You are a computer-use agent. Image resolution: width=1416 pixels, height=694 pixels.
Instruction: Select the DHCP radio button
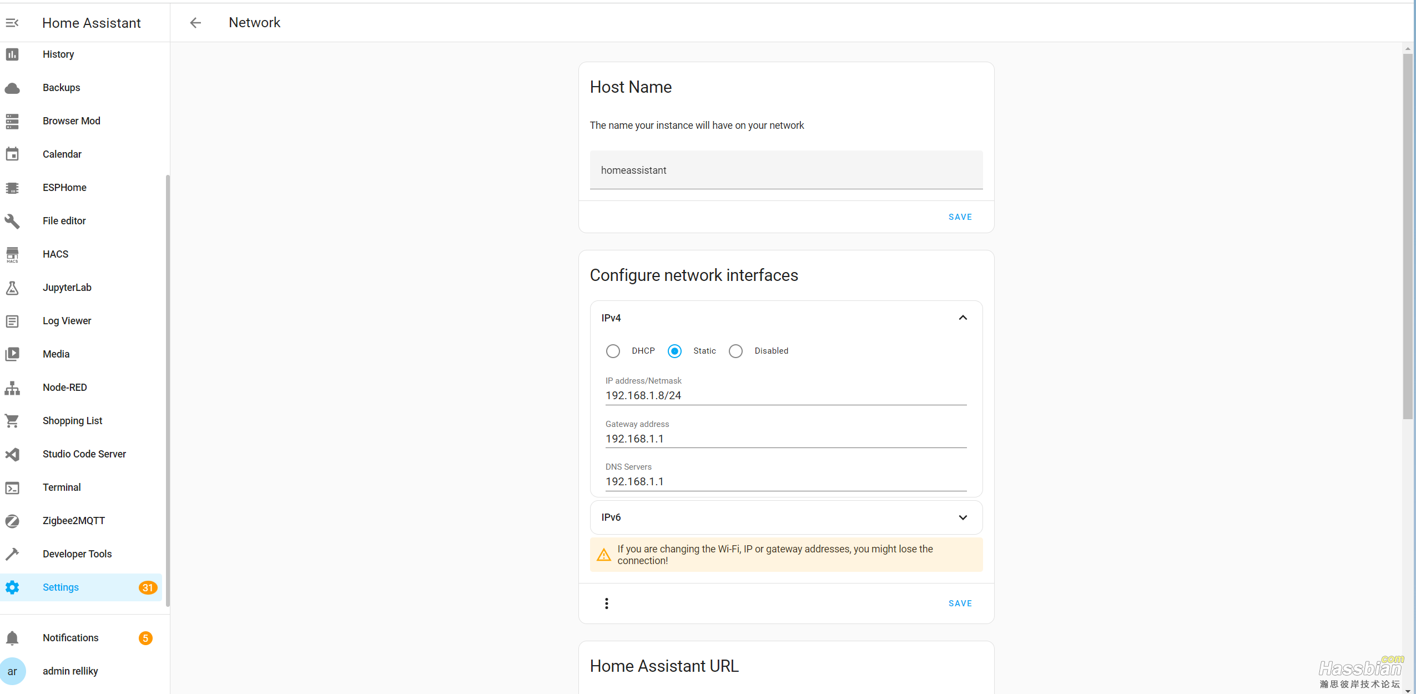pyautogui.click(x=613, y=351)
